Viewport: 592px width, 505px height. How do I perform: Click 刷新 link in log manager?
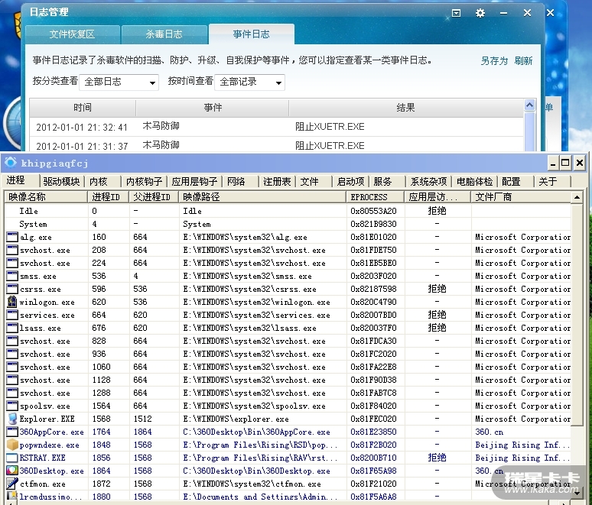coord(523,60)
